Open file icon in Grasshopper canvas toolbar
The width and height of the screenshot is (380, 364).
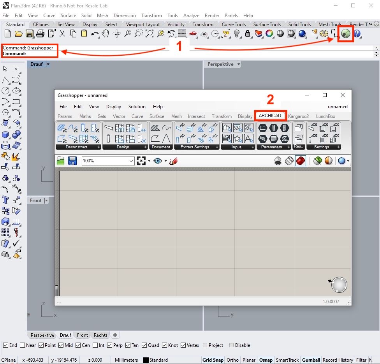[x=61, y=161]
